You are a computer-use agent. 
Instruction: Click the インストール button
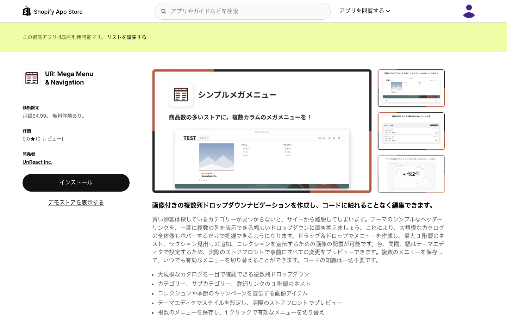[76, 183]
